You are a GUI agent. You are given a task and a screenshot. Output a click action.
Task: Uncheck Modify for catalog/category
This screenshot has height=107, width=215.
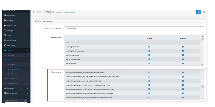183,55
